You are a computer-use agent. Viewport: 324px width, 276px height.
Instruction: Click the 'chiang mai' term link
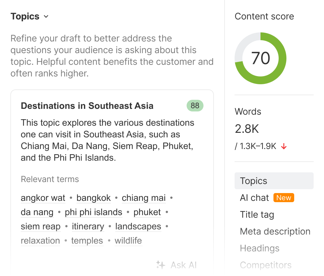tap(144, 198)
